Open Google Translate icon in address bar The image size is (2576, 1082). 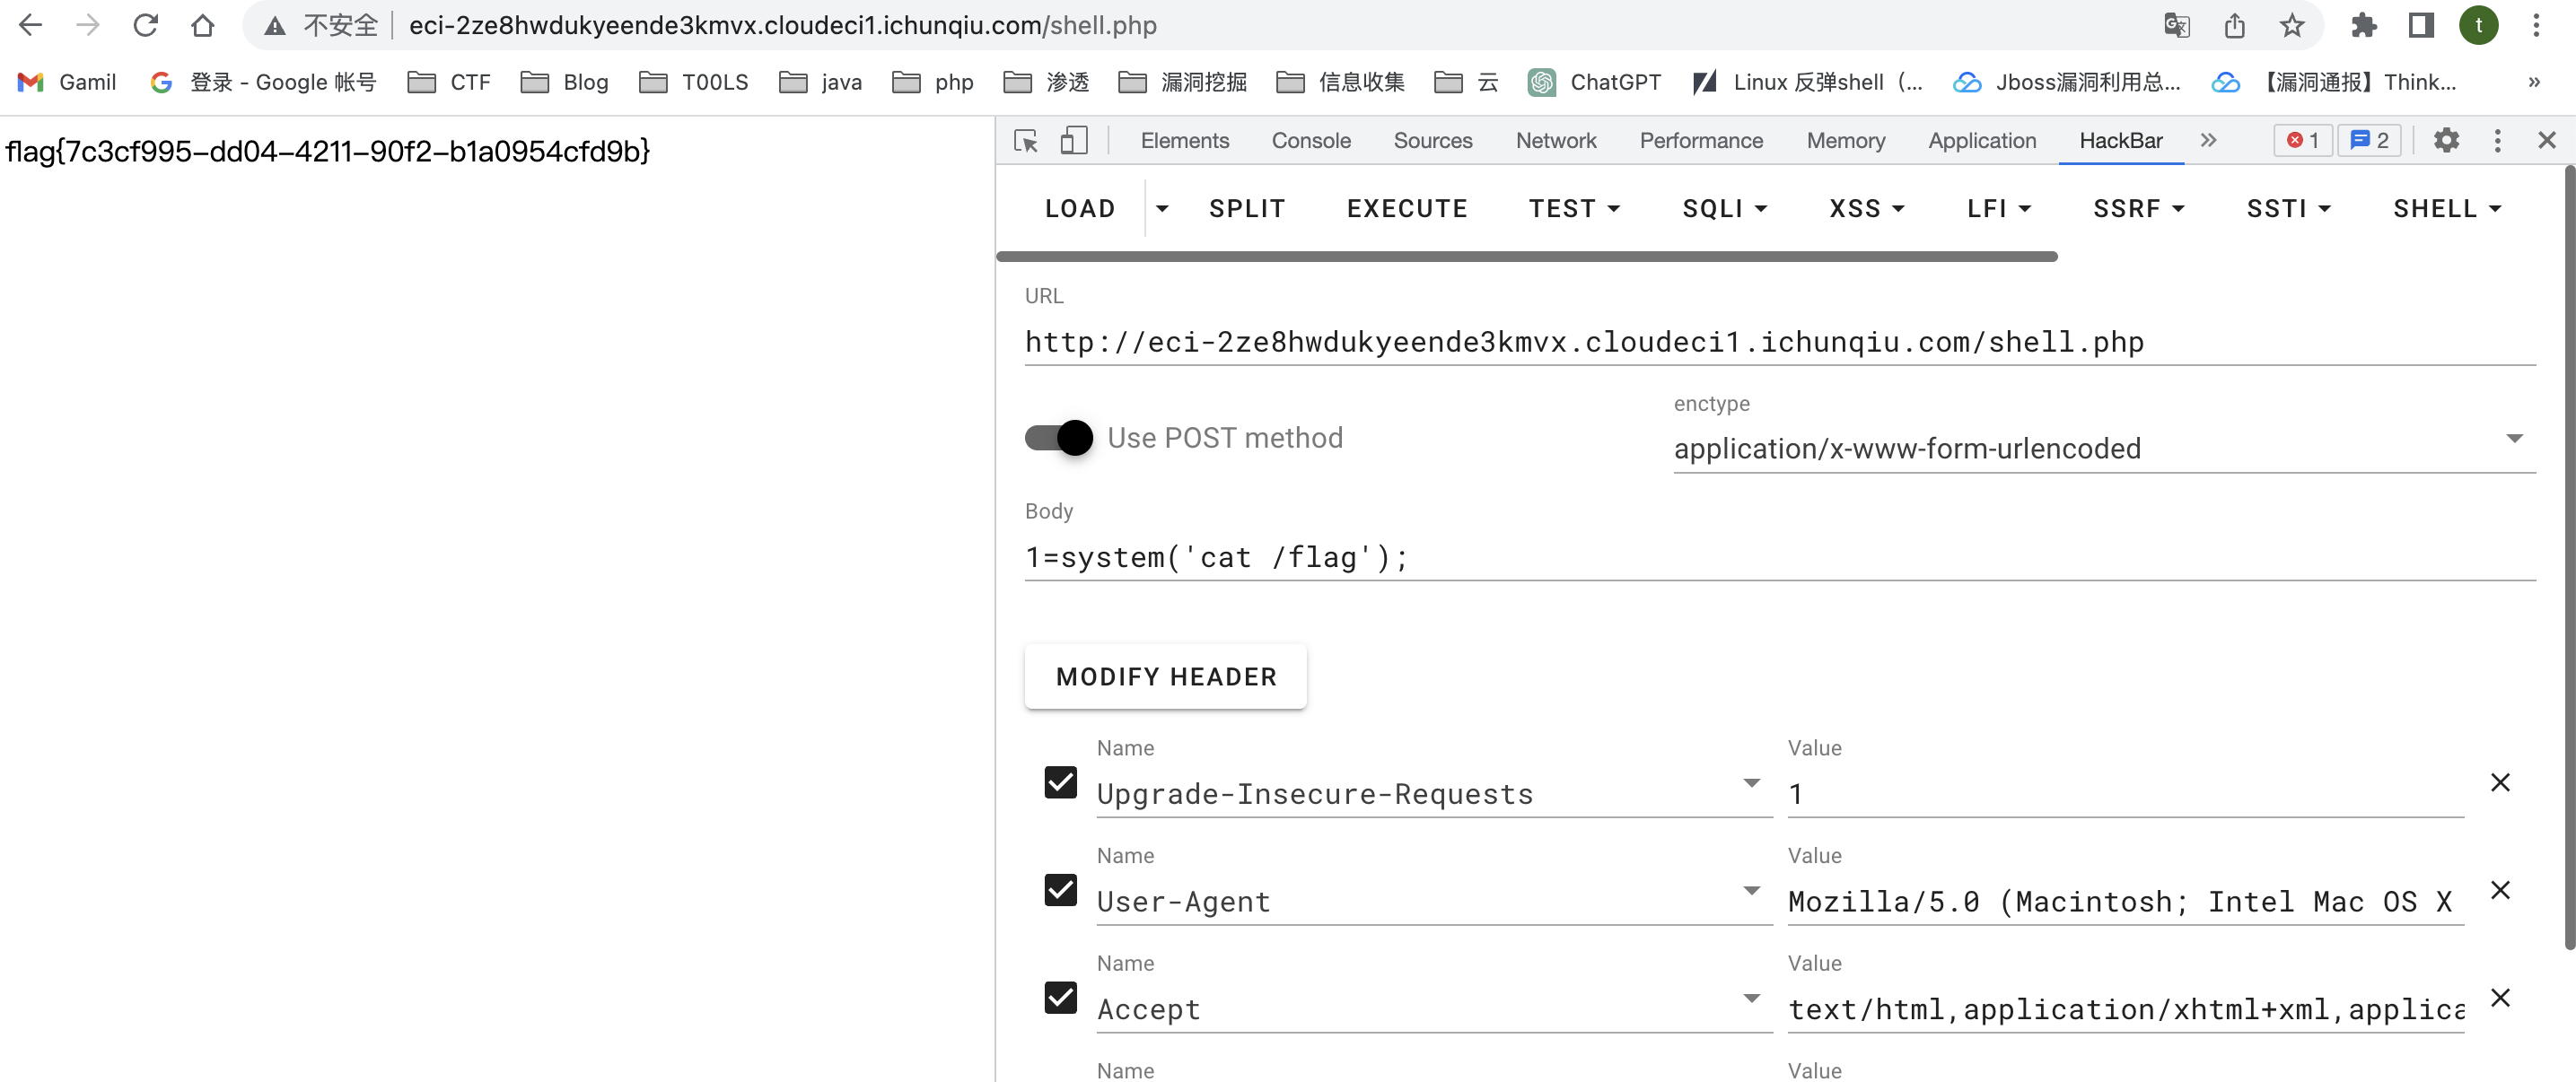(x=2176, y=25)
